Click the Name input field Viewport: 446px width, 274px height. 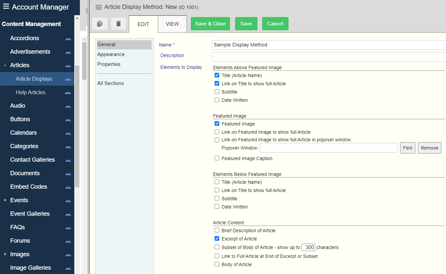click(329, 45)
